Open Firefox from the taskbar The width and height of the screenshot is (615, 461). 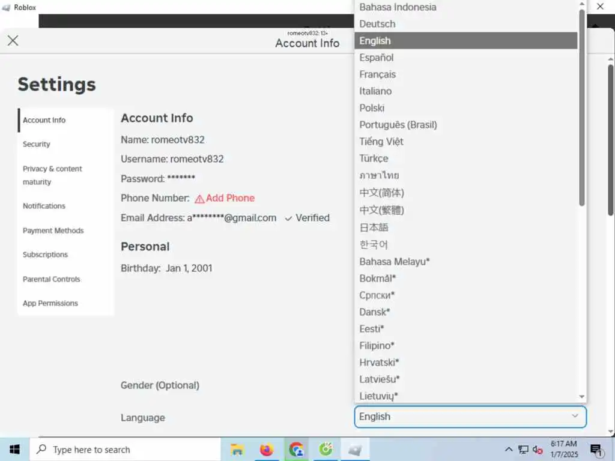point(266,450)
